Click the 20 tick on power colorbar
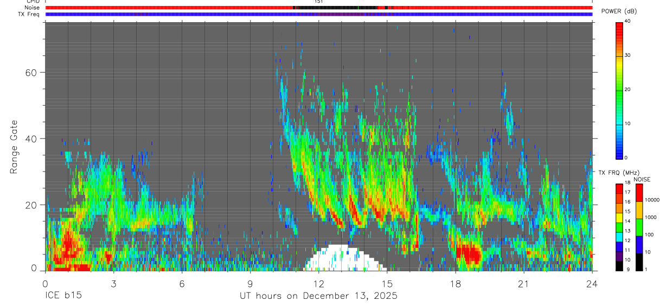 pos(627,90)
